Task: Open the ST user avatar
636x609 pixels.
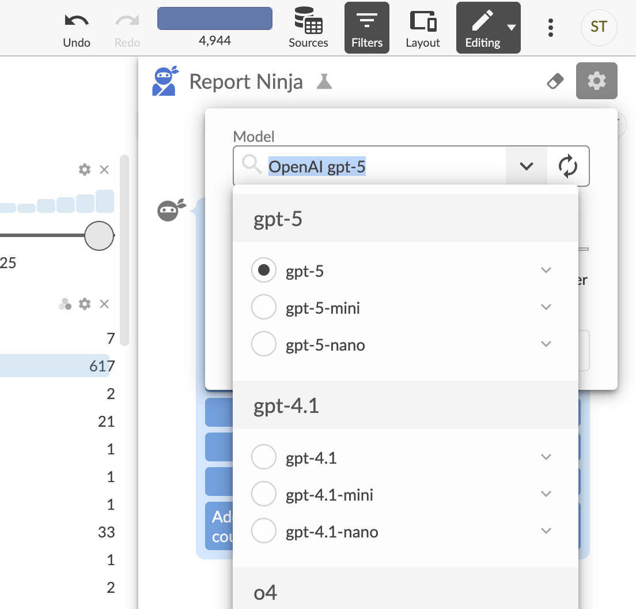Action: 599,28
